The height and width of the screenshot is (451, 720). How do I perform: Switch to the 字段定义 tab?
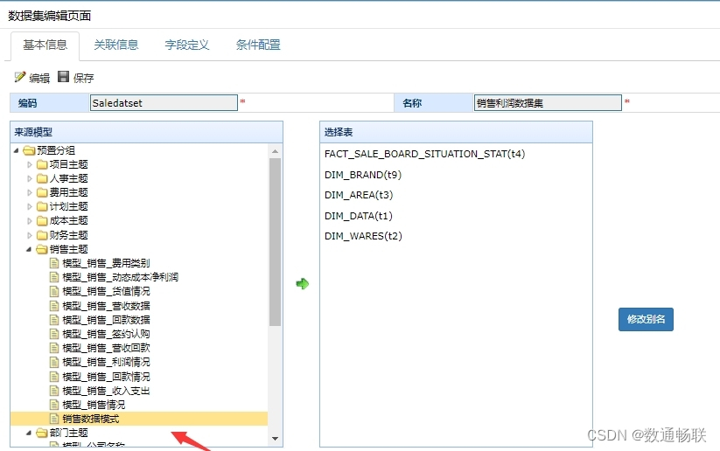(187, 45)
